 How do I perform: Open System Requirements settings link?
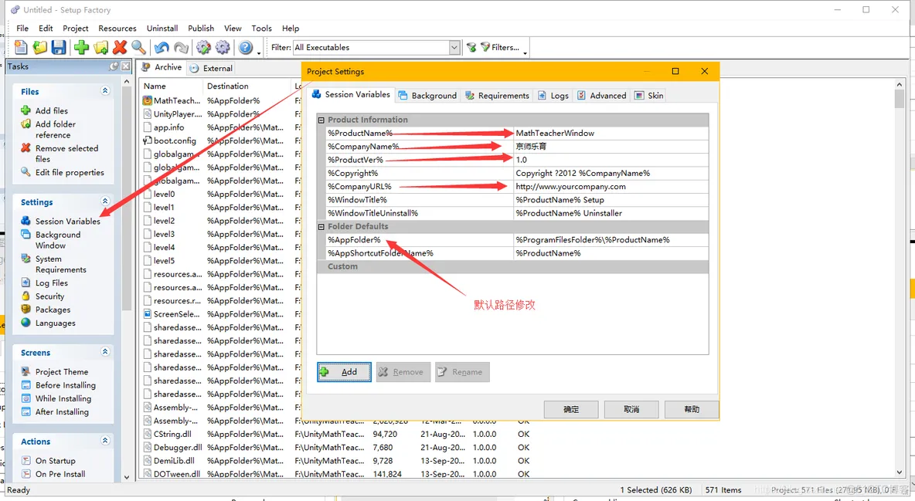click(x=61, y=264)
